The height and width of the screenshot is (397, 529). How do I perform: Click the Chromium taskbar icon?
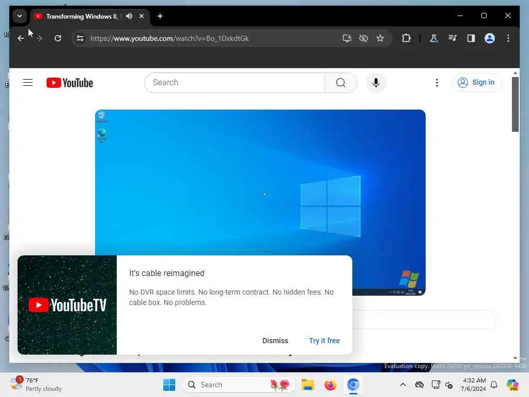click(x=353, y=385)
